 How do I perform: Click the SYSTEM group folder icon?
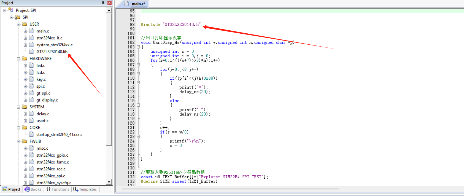[25, 107]
